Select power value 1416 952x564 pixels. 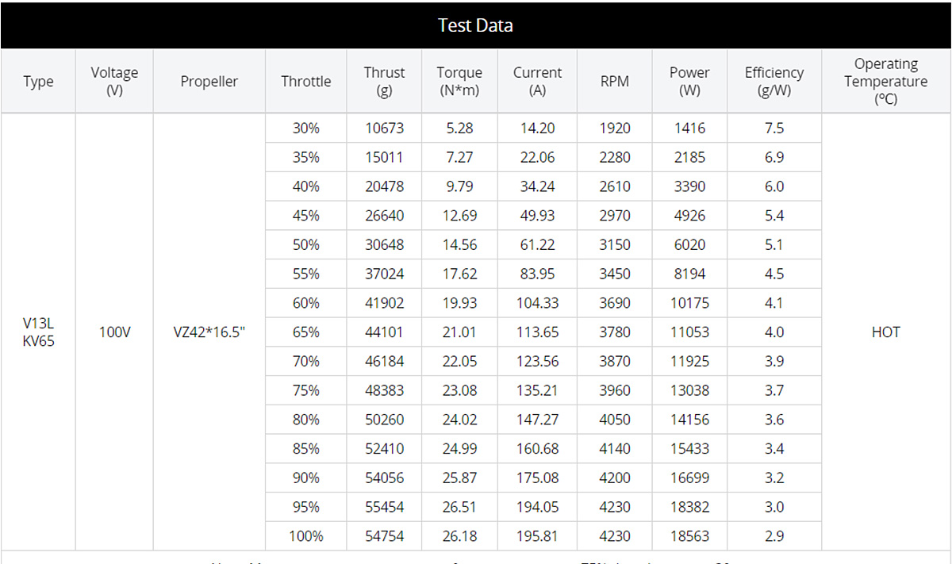coord(689,129)
